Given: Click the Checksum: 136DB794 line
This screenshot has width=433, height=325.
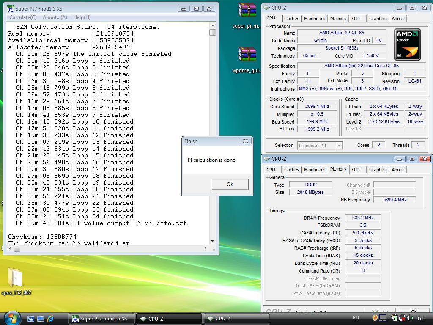Looking at the screenshot, I should [42, 237].
